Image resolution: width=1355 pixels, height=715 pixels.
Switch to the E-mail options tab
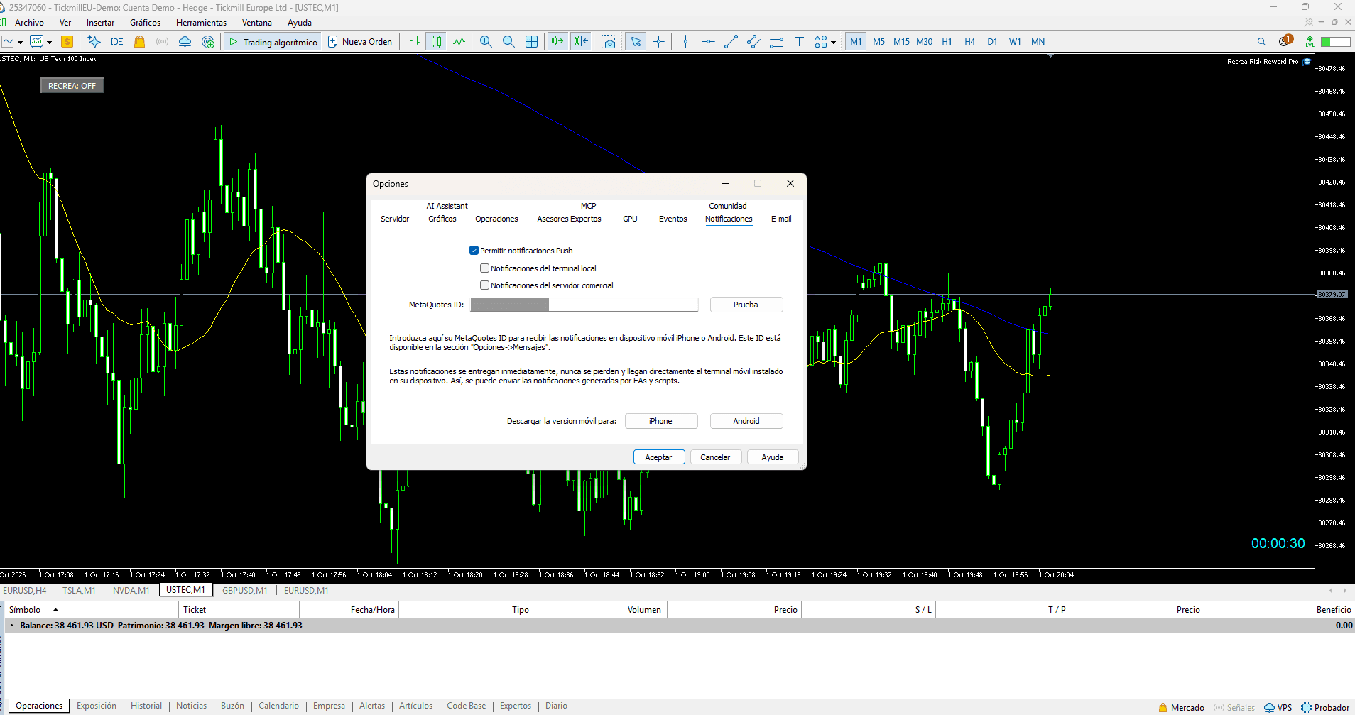point(781,219)
